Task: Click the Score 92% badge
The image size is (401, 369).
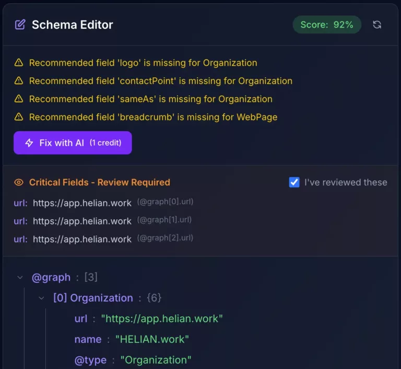Action: [x=327, y=25]
